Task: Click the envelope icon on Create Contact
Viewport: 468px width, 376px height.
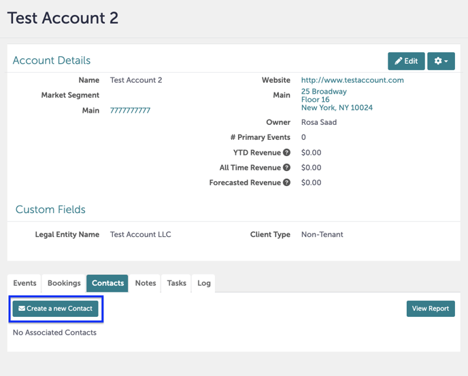Action: click(22, 309)
